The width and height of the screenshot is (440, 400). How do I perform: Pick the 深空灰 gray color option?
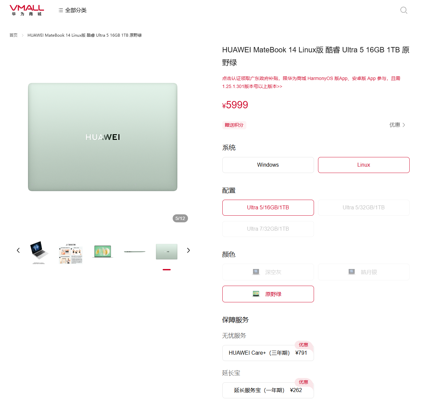[x=268, y=272]
